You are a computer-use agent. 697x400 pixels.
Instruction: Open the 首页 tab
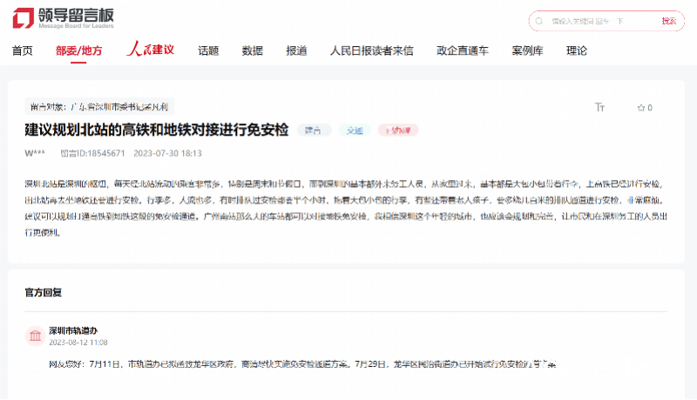click(23, 51)
